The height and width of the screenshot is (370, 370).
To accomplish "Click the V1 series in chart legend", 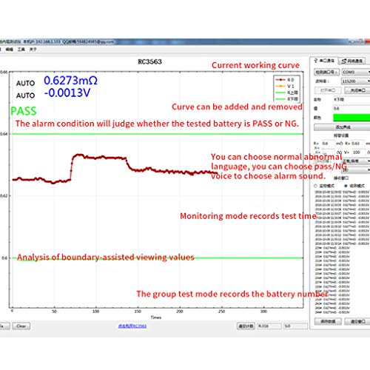I will [286, 86].
